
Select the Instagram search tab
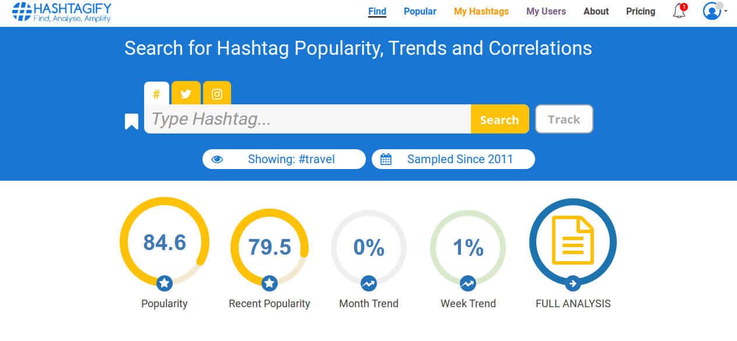tap(216, 93)
